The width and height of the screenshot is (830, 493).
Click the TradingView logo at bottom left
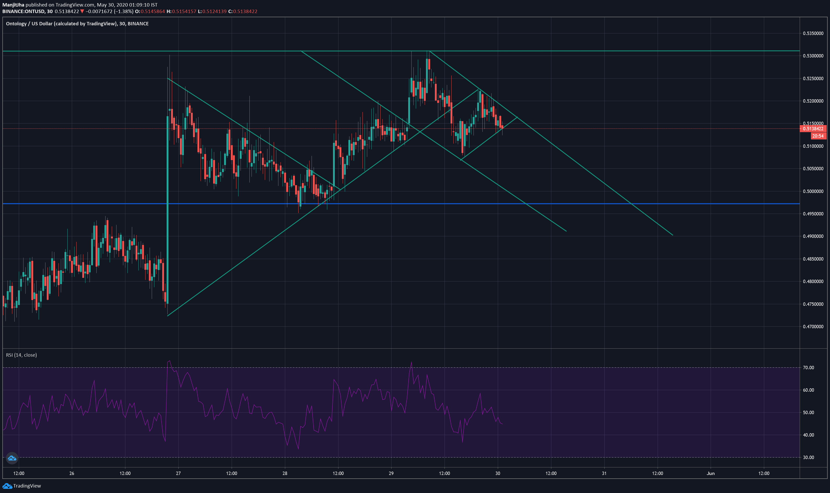coord(22,486)
